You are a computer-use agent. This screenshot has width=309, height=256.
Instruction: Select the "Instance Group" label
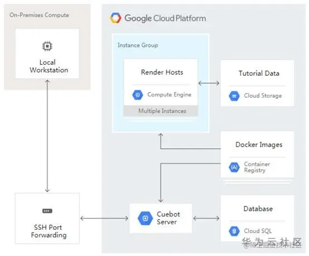tap(138, 45)
